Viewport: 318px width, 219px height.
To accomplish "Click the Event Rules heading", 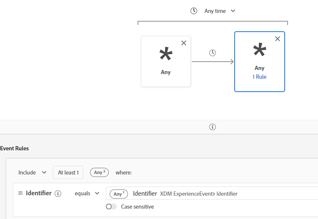I will tap(15, 148).
